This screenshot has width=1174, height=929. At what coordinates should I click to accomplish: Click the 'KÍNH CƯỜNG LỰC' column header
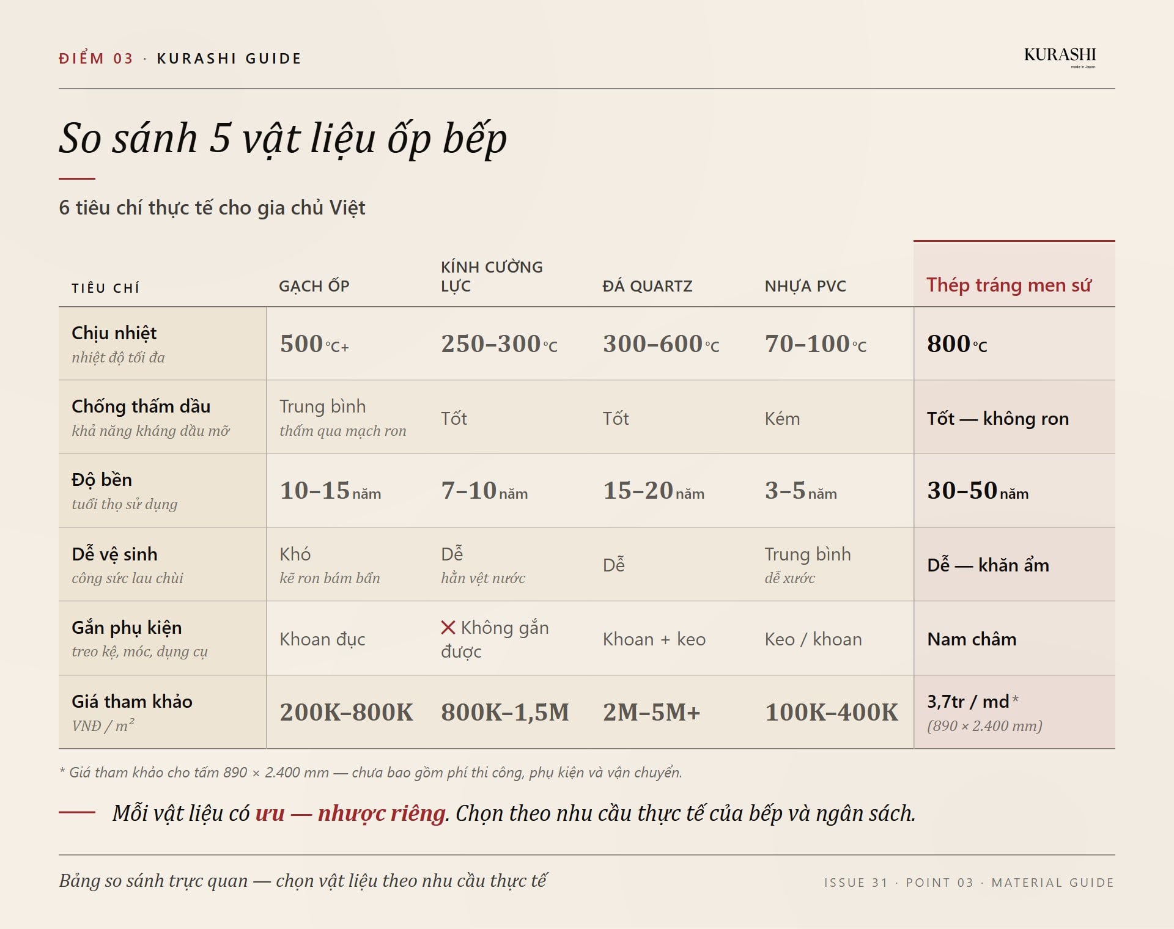click(x=492, y=276)
